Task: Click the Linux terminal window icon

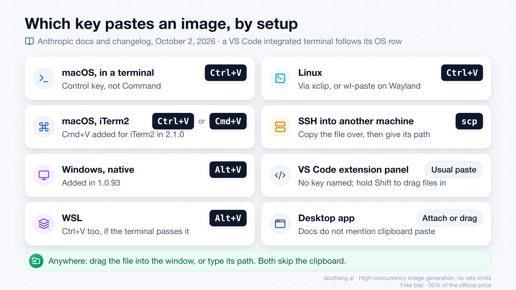Action: pyautogui.click(x=280, y=78)
